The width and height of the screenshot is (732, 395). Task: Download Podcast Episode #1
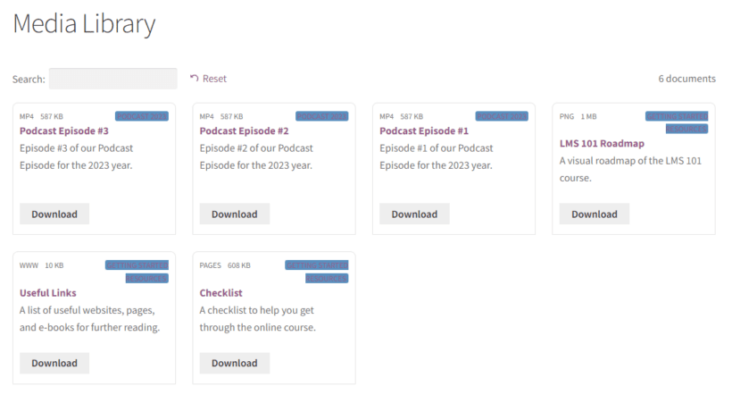(x=414, y=214)
